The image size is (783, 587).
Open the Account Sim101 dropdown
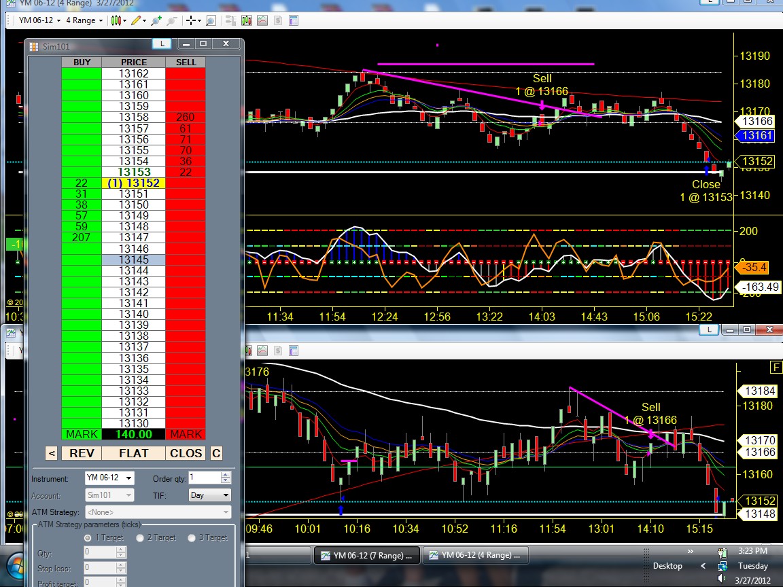pos(109,495)
